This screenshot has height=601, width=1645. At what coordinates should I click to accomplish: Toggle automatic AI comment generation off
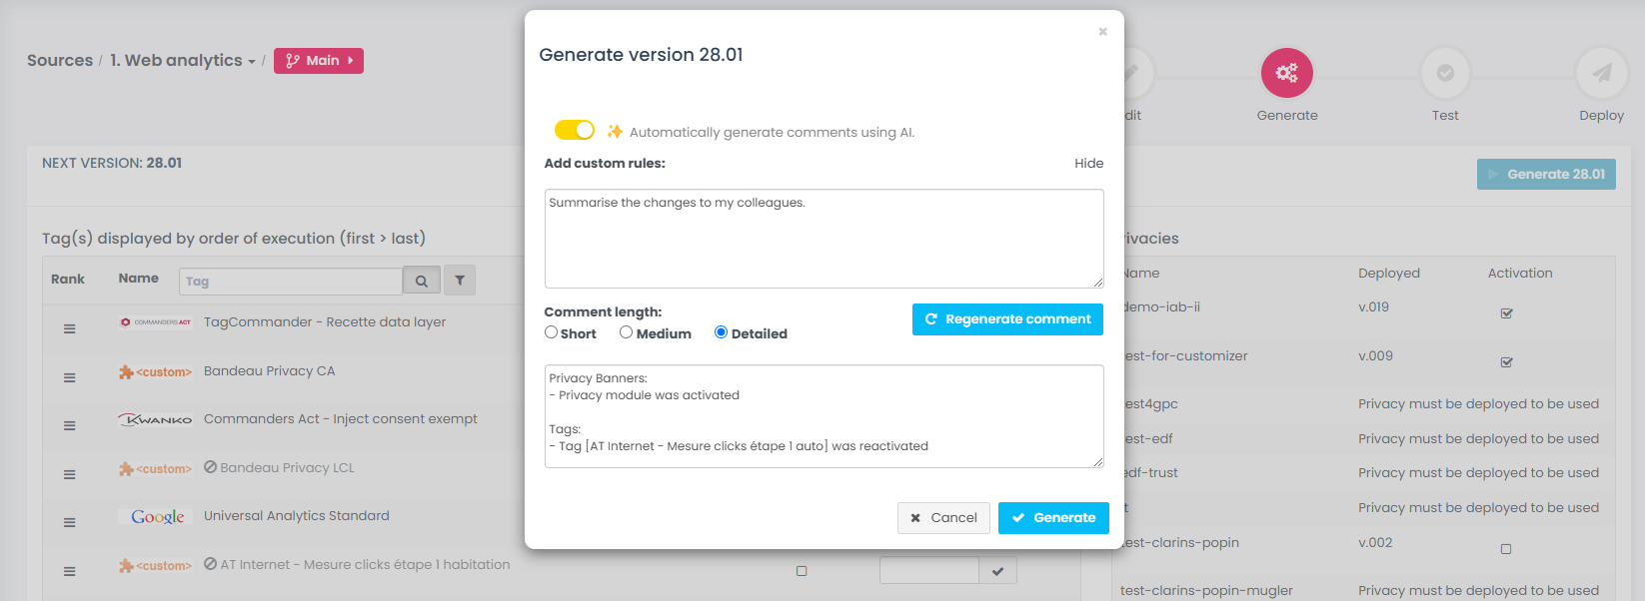(575, 131)
